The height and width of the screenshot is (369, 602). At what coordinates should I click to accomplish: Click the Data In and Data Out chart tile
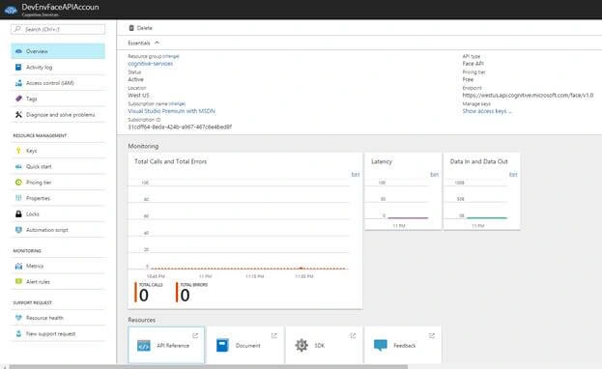[x=482, y=191]
